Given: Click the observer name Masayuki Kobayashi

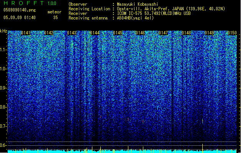Looking at the screenshot, I should (138, 4).
